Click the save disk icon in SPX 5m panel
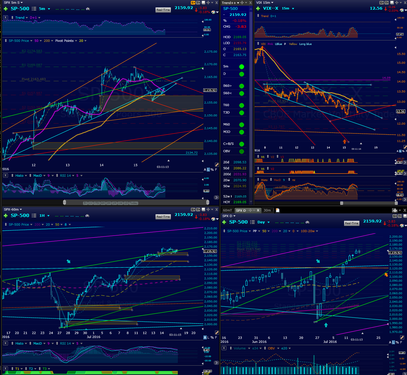The width and height of the screenshot is (407, 375). point(203,3)
